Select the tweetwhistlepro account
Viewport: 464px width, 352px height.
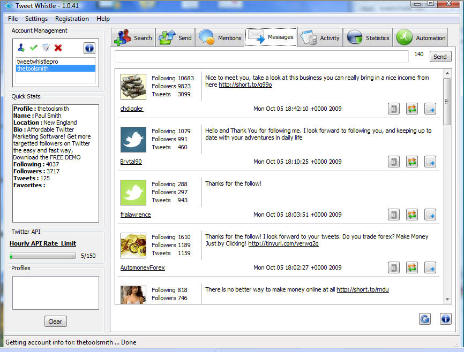tap(56, 62)
